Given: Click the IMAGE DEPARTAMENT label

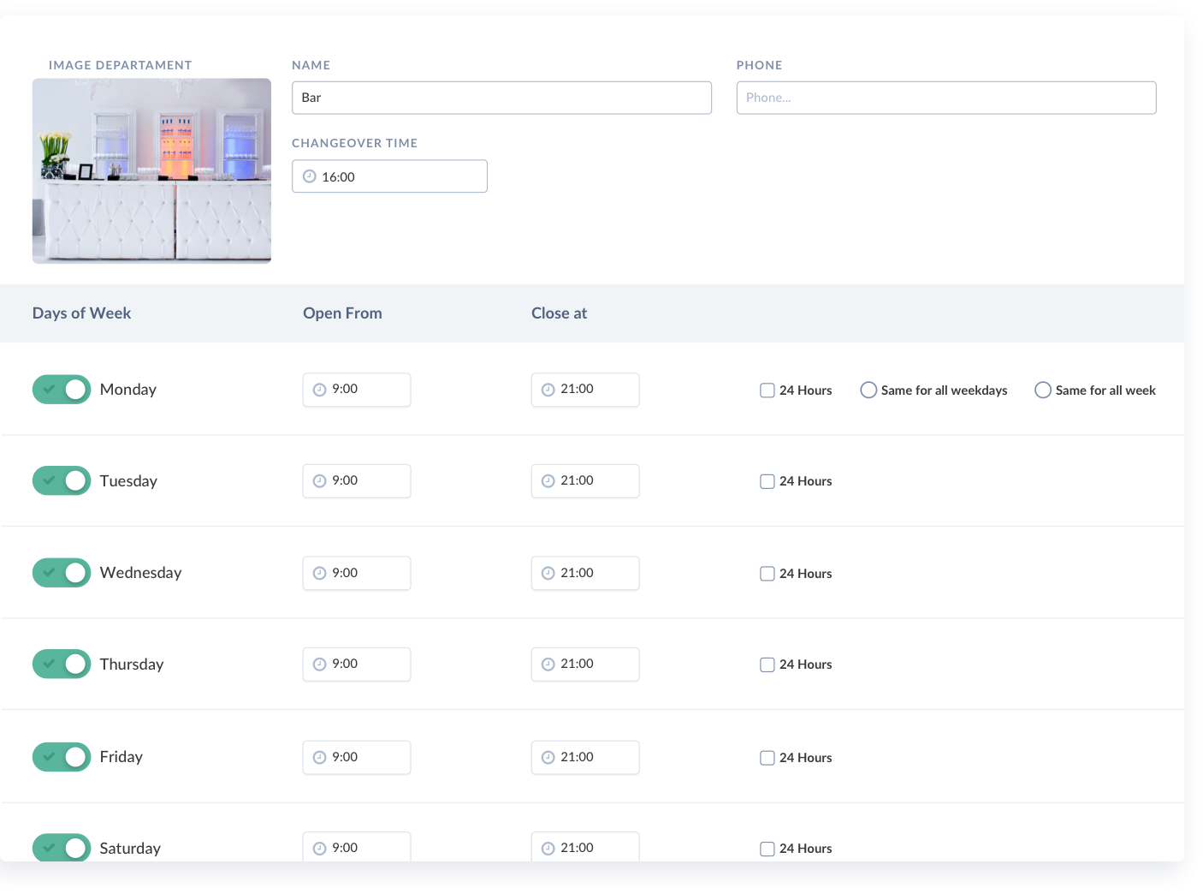Looking at the screenshot, I should [x=121, y=65].
